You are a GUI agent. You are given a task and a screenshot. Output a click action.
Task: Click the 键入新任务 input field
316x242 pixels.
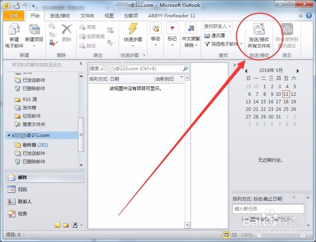268,209
